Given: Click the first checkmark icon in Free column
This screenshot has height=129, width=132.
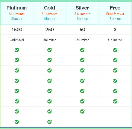Looking at the screenshot, I should tap(115, 50).
